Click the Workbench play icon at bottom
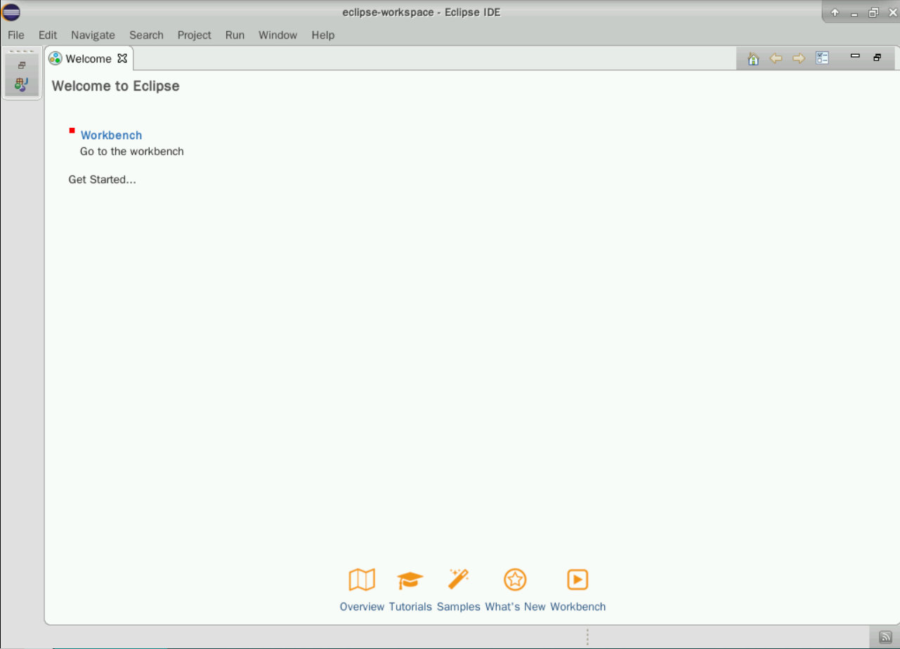Screen dimensions: 900x649 (x=578, y=580)
